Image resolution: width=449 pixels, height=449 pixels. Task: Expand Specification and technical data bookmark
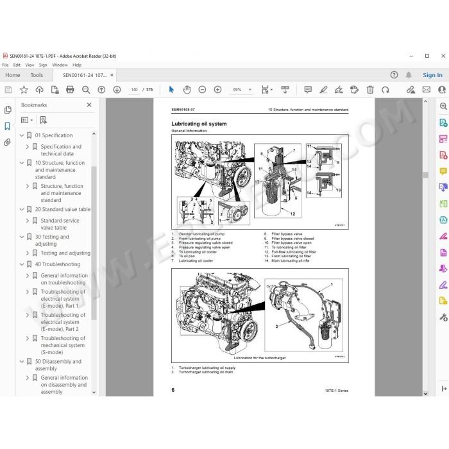[x=28, y=147]
